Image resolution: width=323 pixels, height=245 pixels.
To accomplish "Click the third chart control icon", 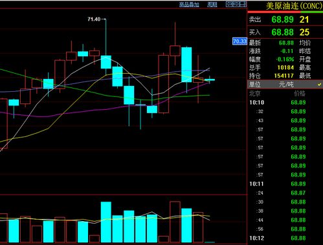I will coord(243,4).
